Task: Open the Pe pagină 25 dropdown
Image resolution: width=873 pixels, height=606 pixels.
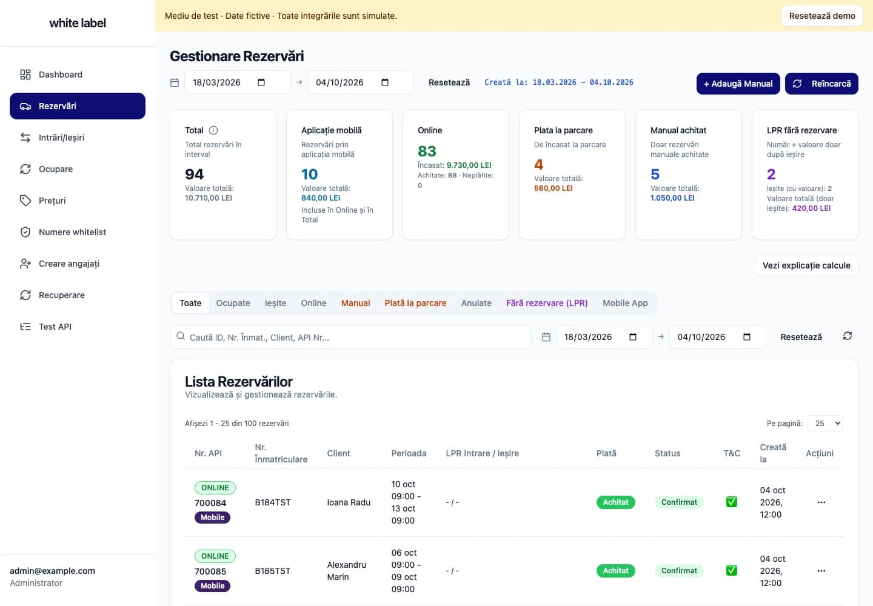Action: coord(826,424)
